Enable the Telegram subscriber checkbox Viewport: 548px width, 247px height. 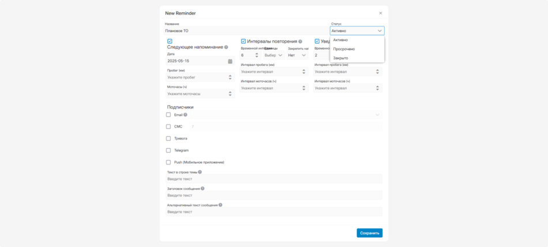pyautogui.click(x=168, y=150)
